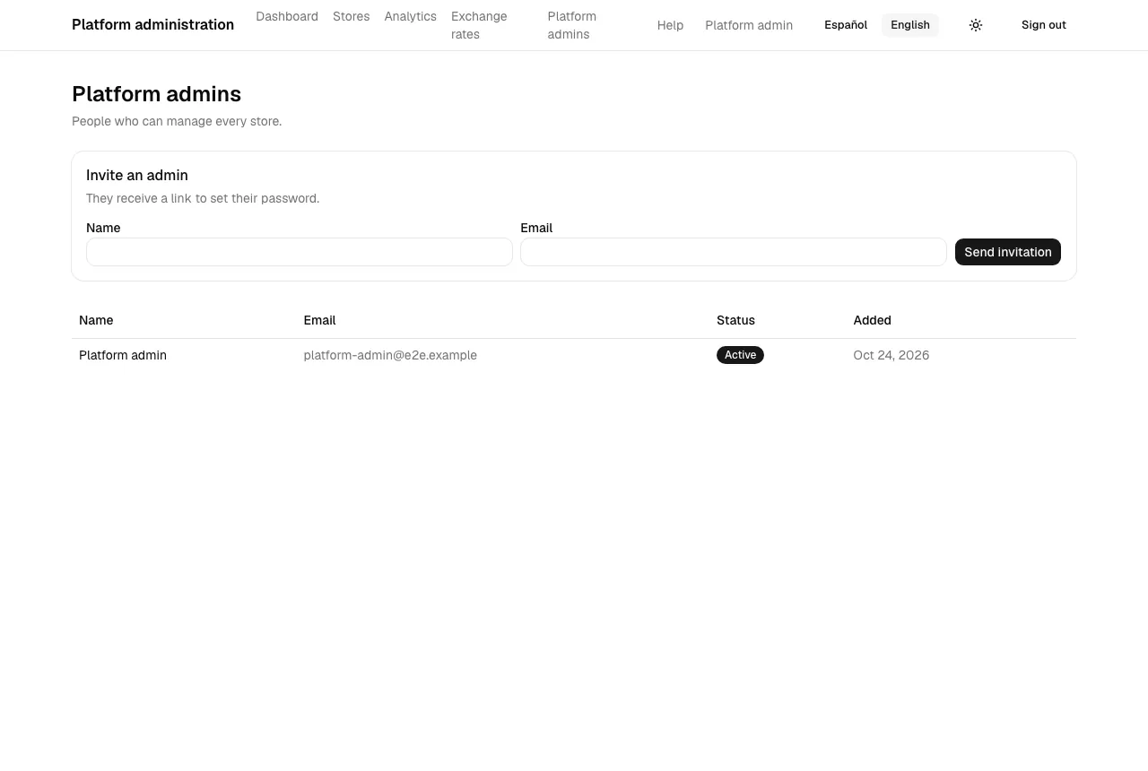Image resolution: width=1148 pixels, height=771 pixels.
Task: Click the Invite an admin heading
Action: coord(137,175)
